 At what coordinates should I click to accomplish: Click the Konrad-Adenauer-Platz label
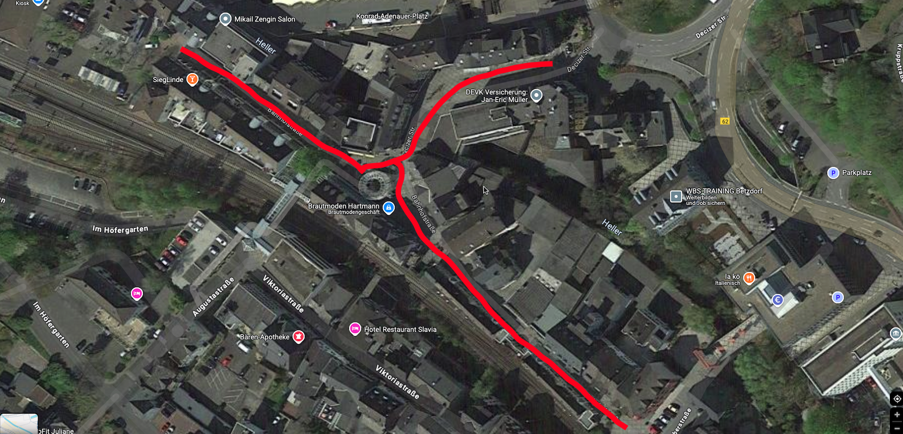tap(392, 16)
